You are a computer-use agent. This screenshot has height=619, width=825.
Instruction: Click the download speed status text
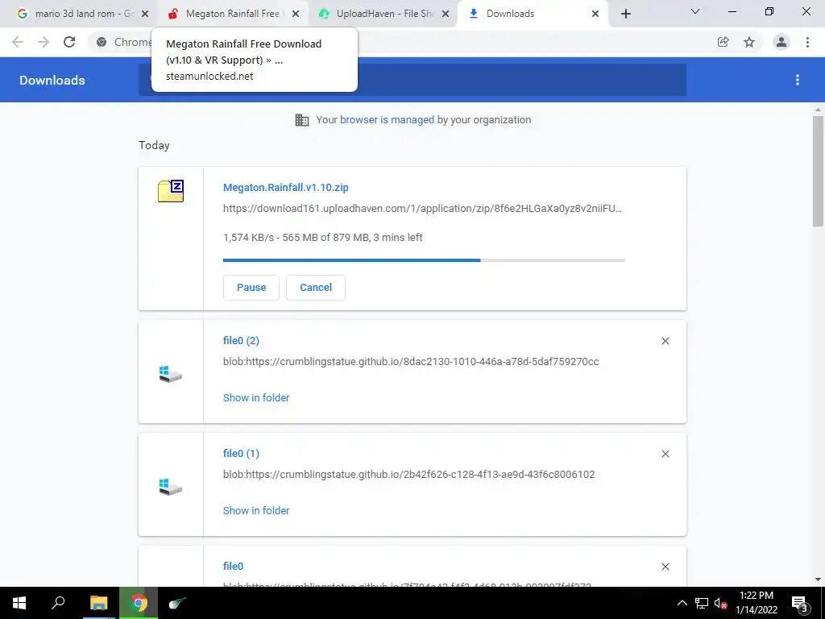click(322, 238)
